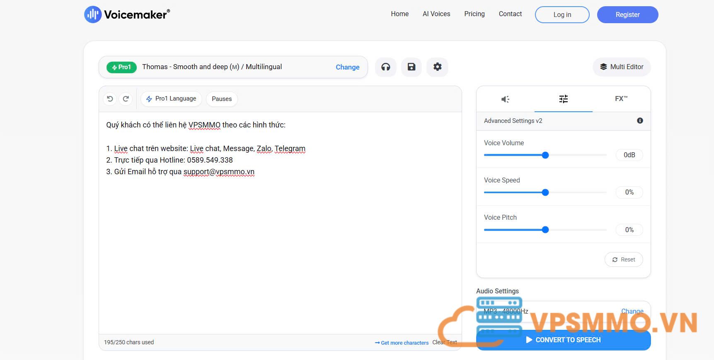This screenshot has height=360, width=714.
Task: Select the sliders advanced settings tab
Action: (563, 99)
